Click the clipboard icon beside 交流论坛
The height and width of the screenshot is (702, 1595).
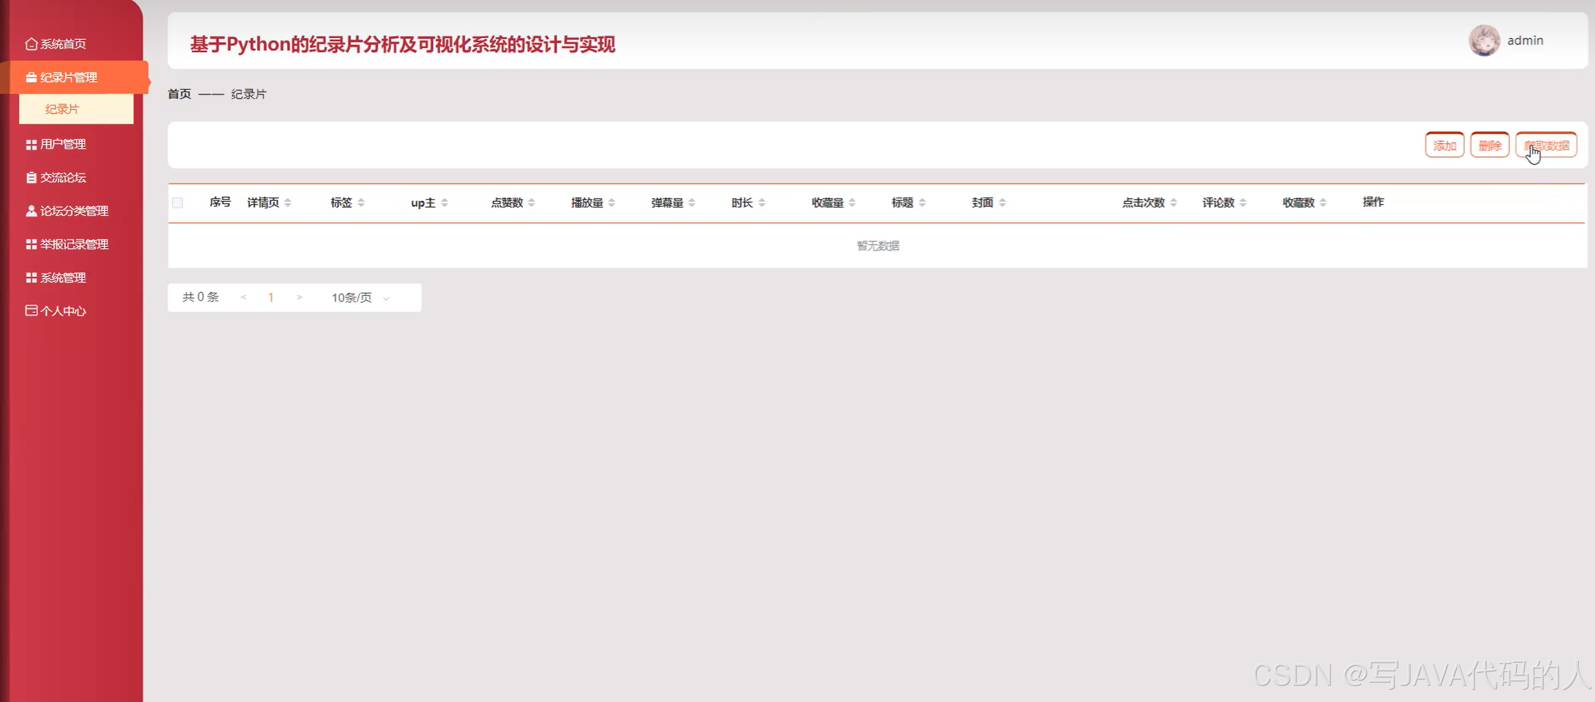click(x=31, y=178)
